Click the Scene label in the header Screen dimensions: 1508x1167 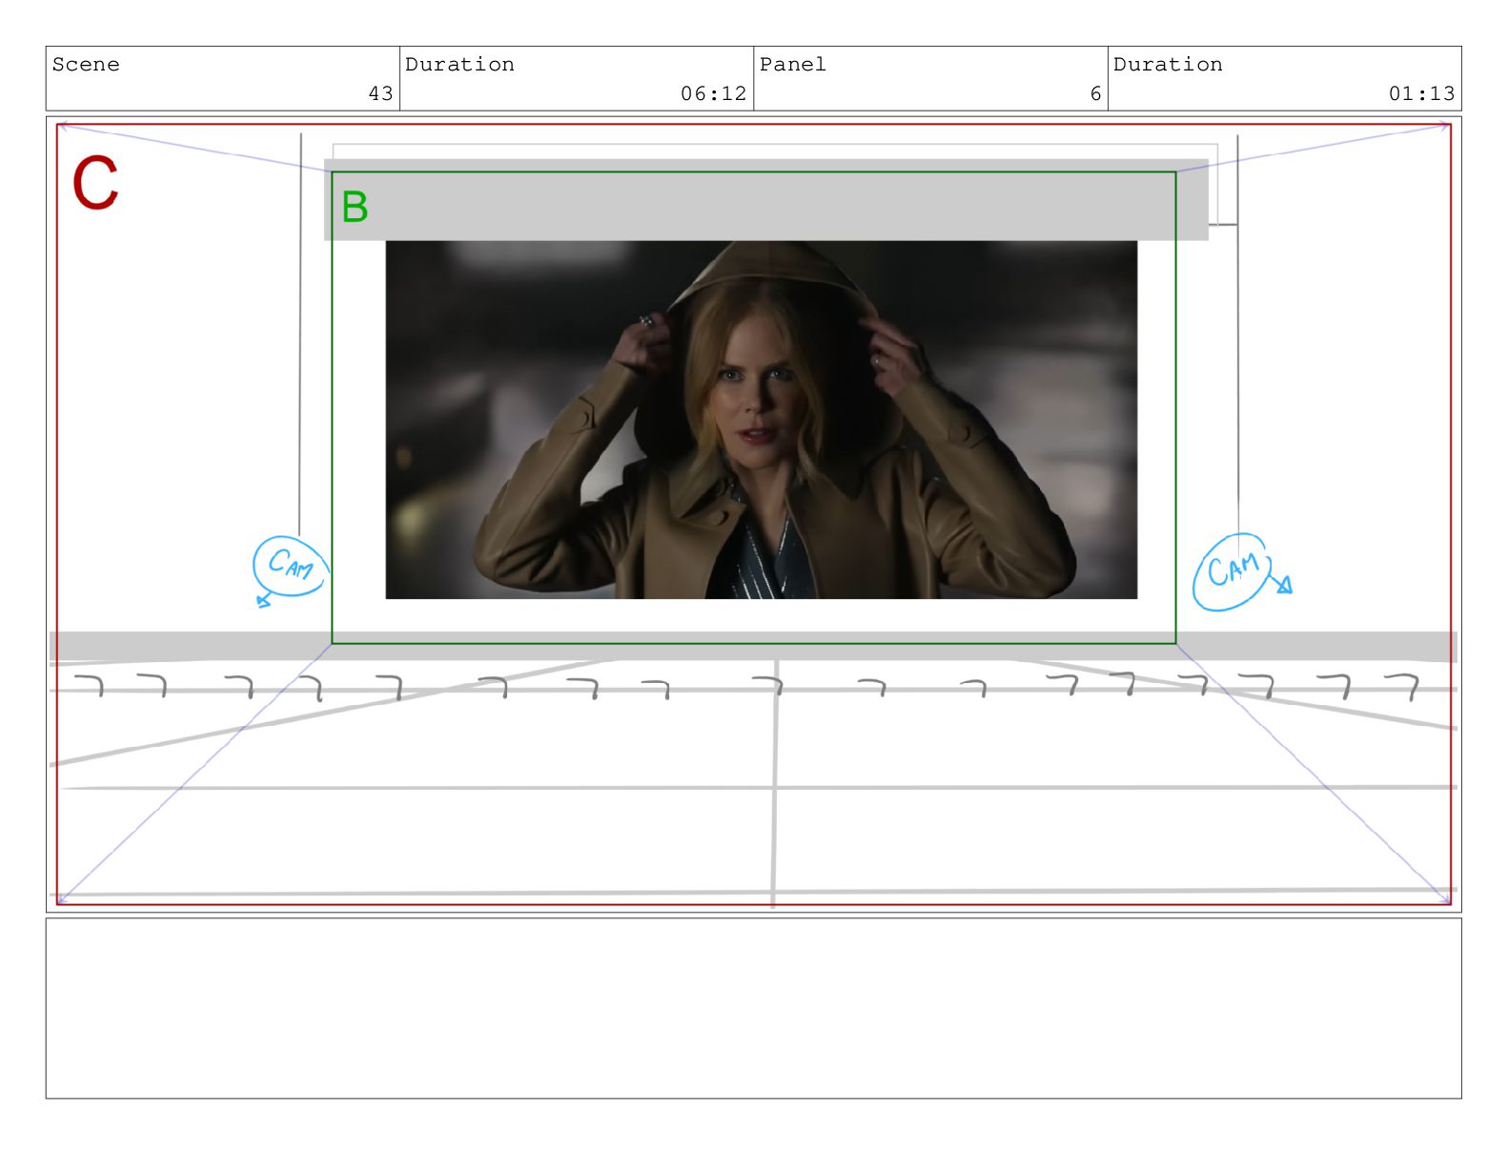tap(86, 65)
